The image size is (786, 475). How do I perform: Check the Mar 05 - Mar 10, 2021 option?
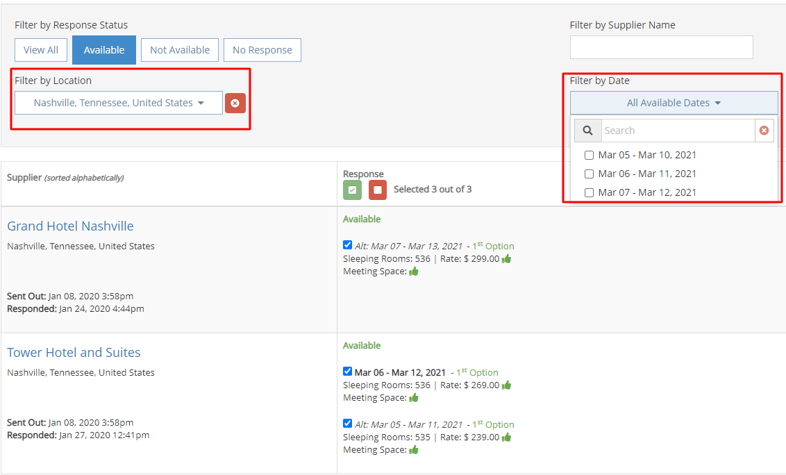[589, 156]
